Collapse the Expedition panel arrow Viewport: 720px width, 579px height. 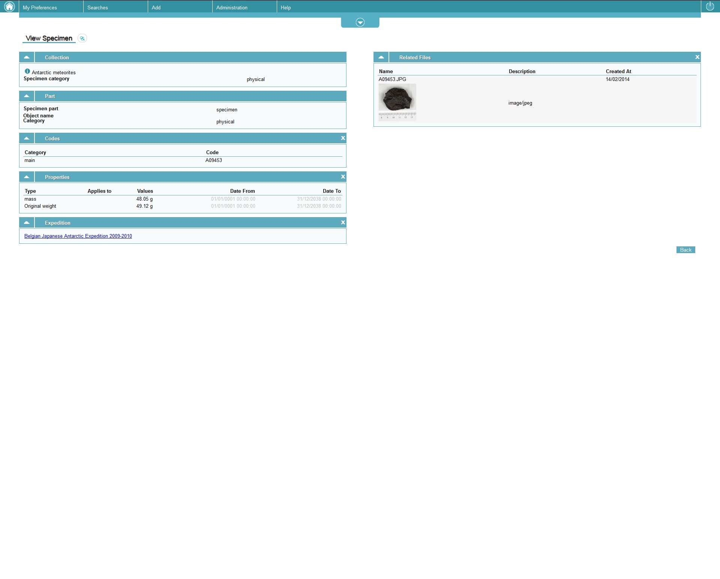(x=27, y=223)
